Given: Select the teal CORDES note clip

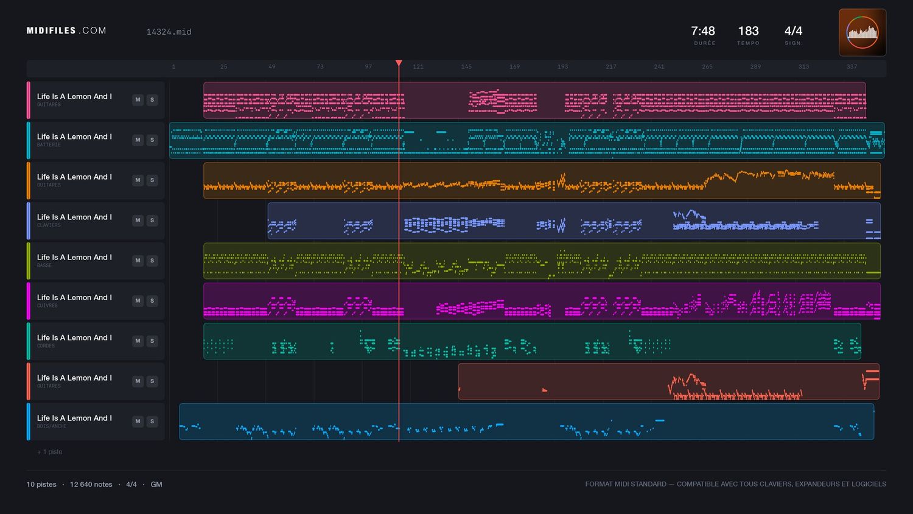Looking at the screenshot, I should point(532,341).
